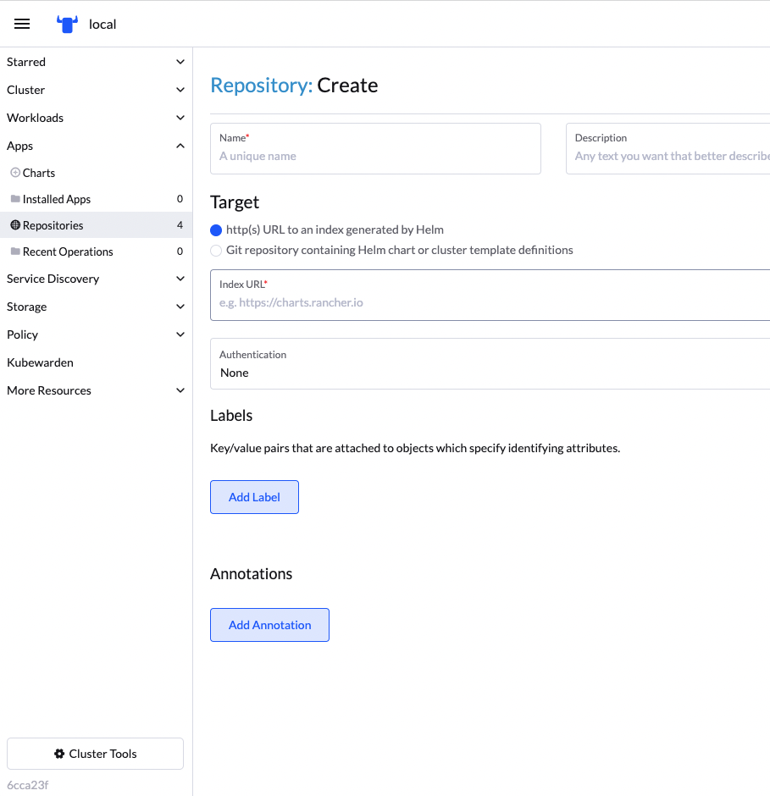Click the Add Annotation button
Image resolution: width=770 pixels, height=796 pixels.
point(269,624)
